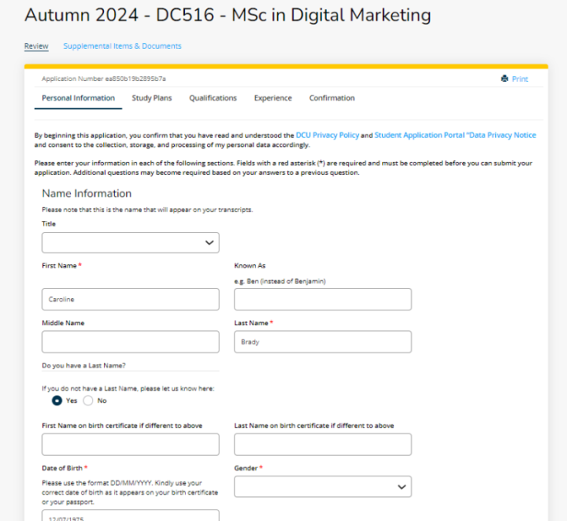This screenshot has width=567, height=521.
Task: Click the Known As input field
Action: pyautogui.click(x=323, y=299)
